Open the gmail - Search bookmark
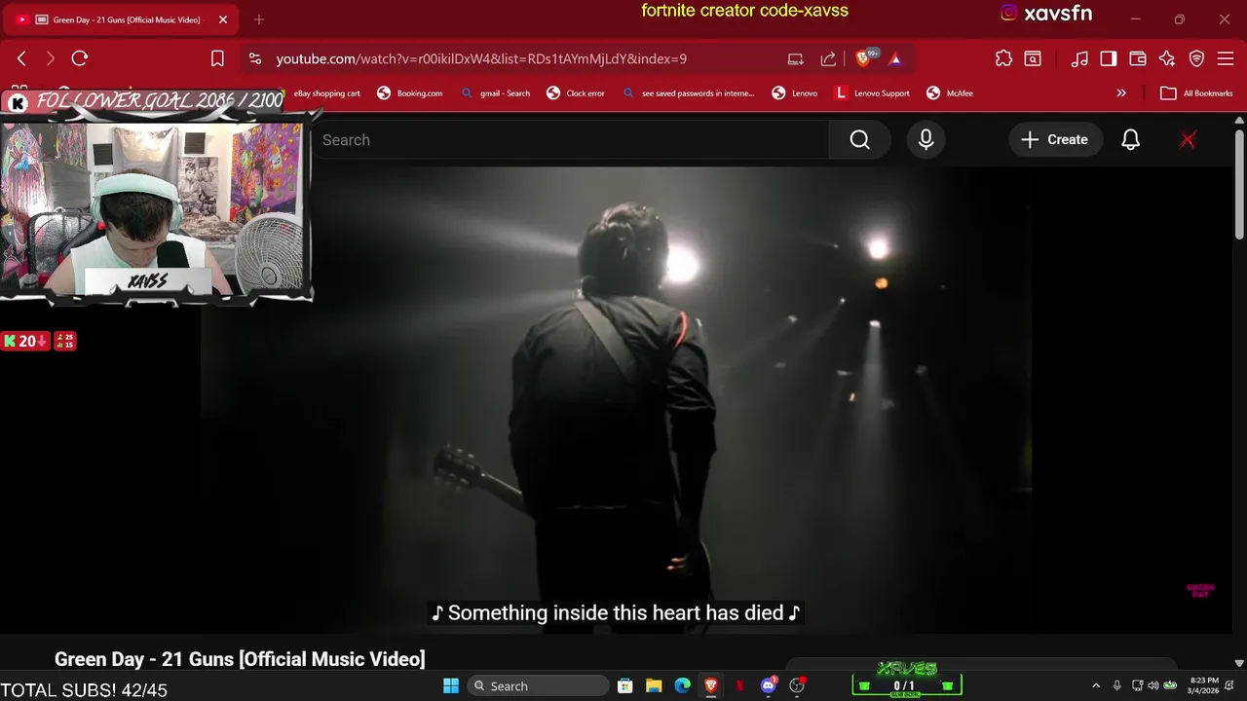This screenshot has height=701, width=1247. tap(495, 93)
